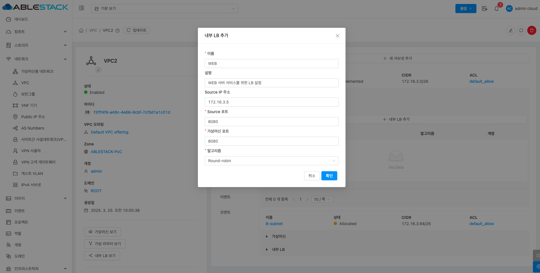
Task: Open 가상머신용 네트워크 menu item
Action: coord(37,71)
